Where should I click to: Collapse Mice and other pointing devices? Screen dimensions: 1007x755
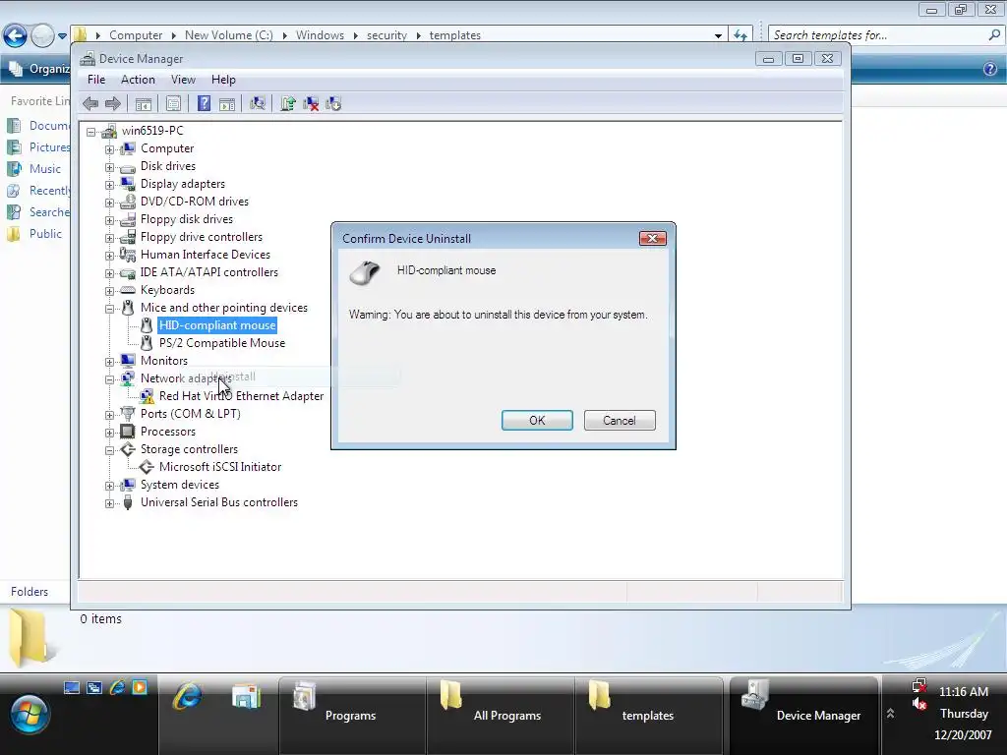pyautogui.click(x=110, y=309)
